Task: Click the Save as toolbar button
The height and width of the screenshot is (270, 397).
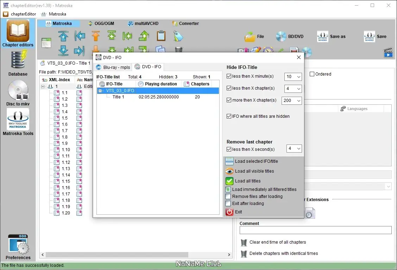Action: pos(331,37)
